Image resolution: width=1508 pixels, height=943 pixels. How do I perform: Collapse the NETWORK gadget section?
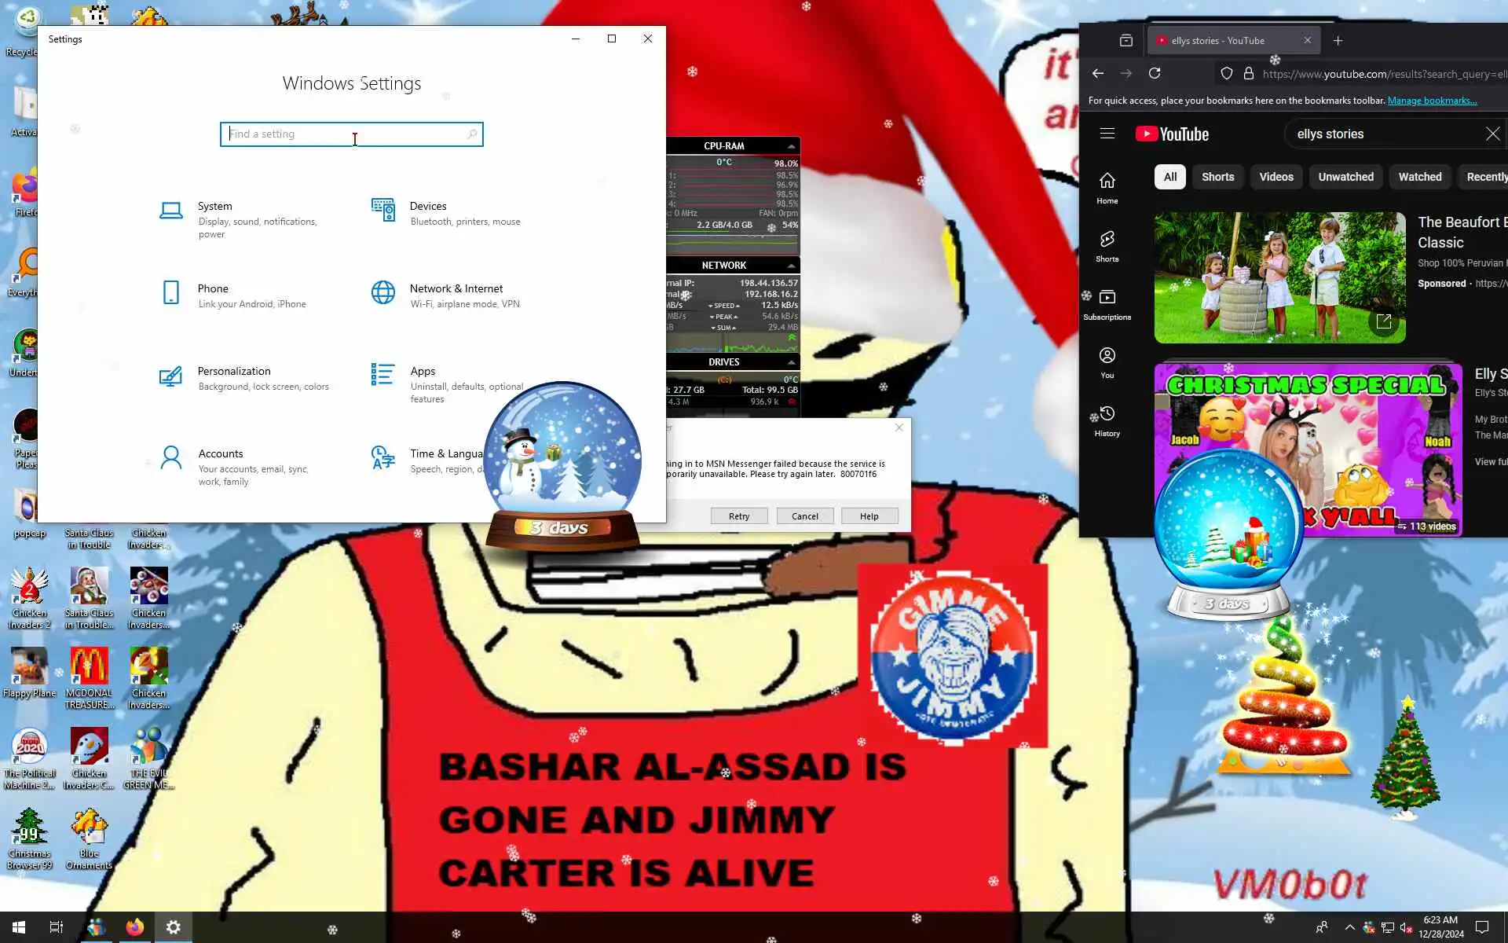[x=791, y=266]
